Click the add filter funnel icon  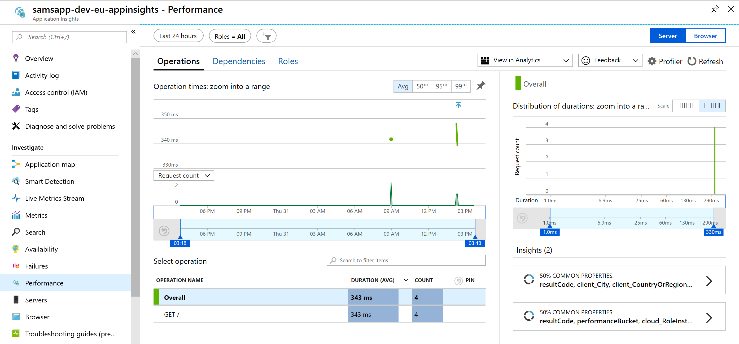click(x=266, y=36)
